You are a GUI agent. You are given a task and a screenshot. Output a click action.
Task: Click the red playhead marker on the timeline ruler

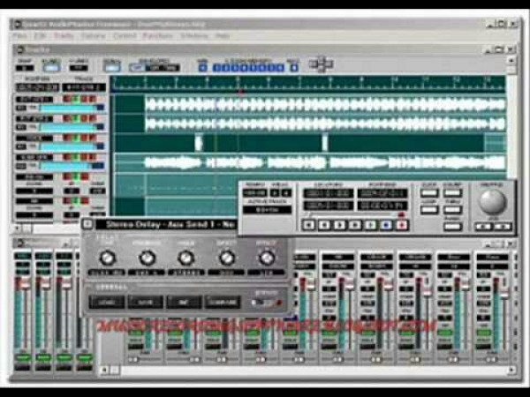tap(241, 92)
